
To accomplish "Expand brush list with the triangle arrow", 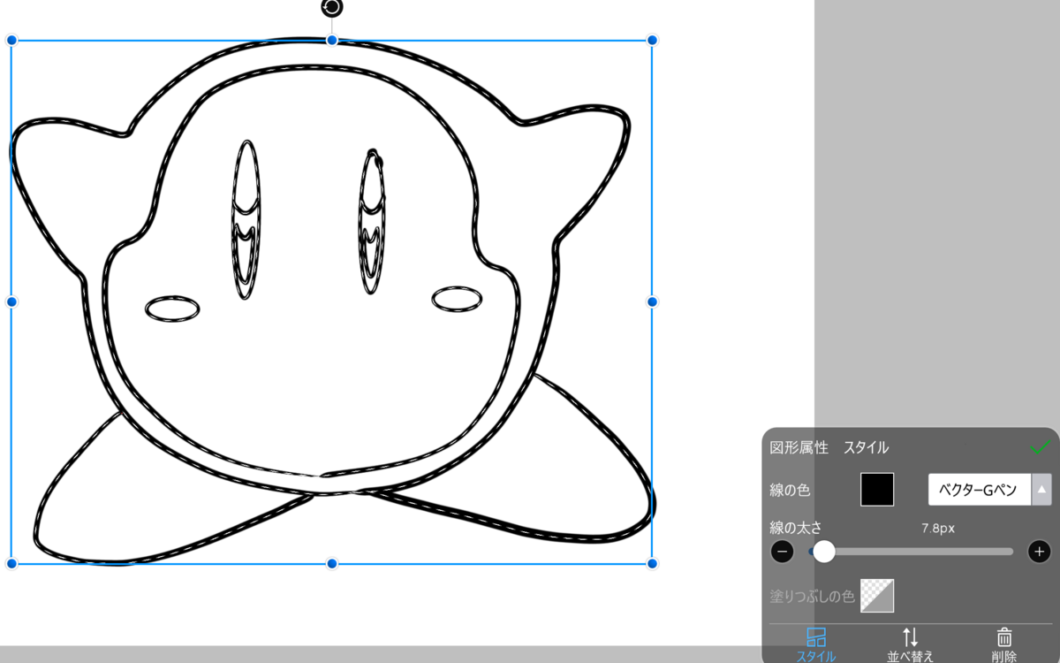I will coord(1042,490).
